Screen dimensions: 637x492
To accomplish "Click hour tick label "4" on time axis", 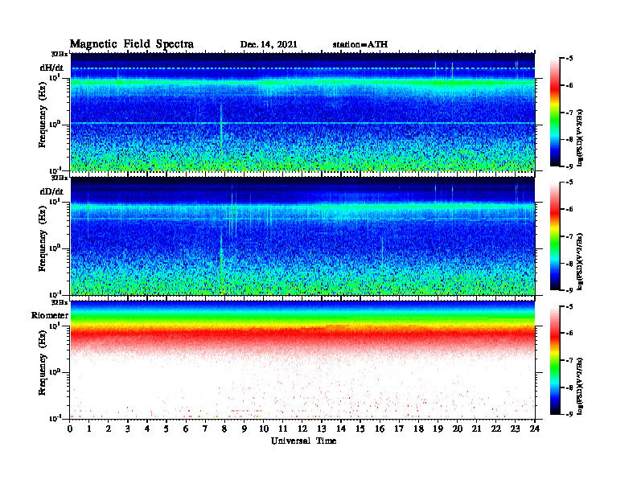I will coord(147,429).
